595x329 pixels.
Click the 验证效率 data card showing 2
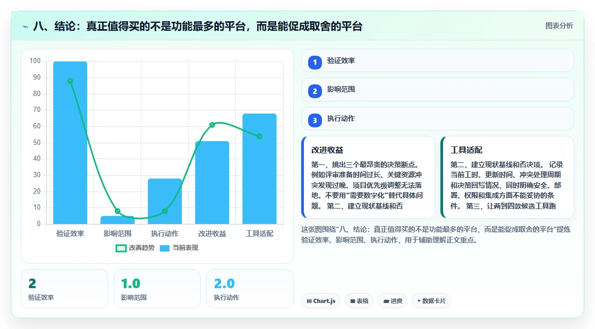[64, 289]
